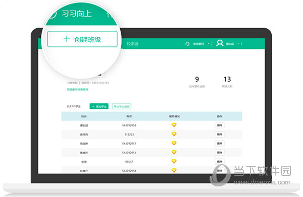
Task: Expand the dropdown next to headset label
Action: tap(209, 44)
